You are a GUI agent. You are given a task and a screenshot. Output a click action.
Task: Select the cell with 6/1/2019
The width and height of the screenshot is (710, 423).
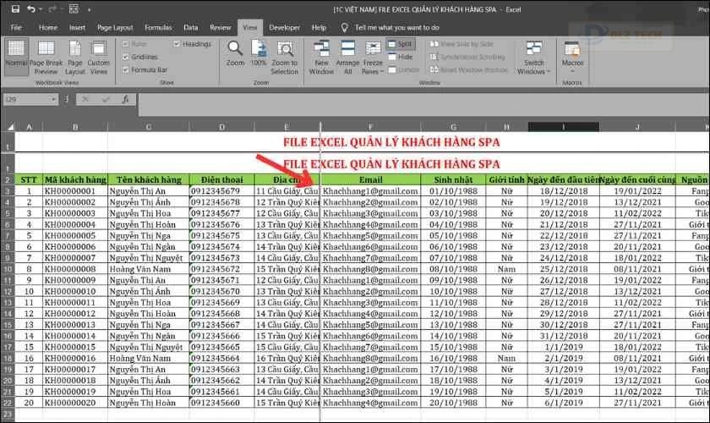[x=563, y=403]
